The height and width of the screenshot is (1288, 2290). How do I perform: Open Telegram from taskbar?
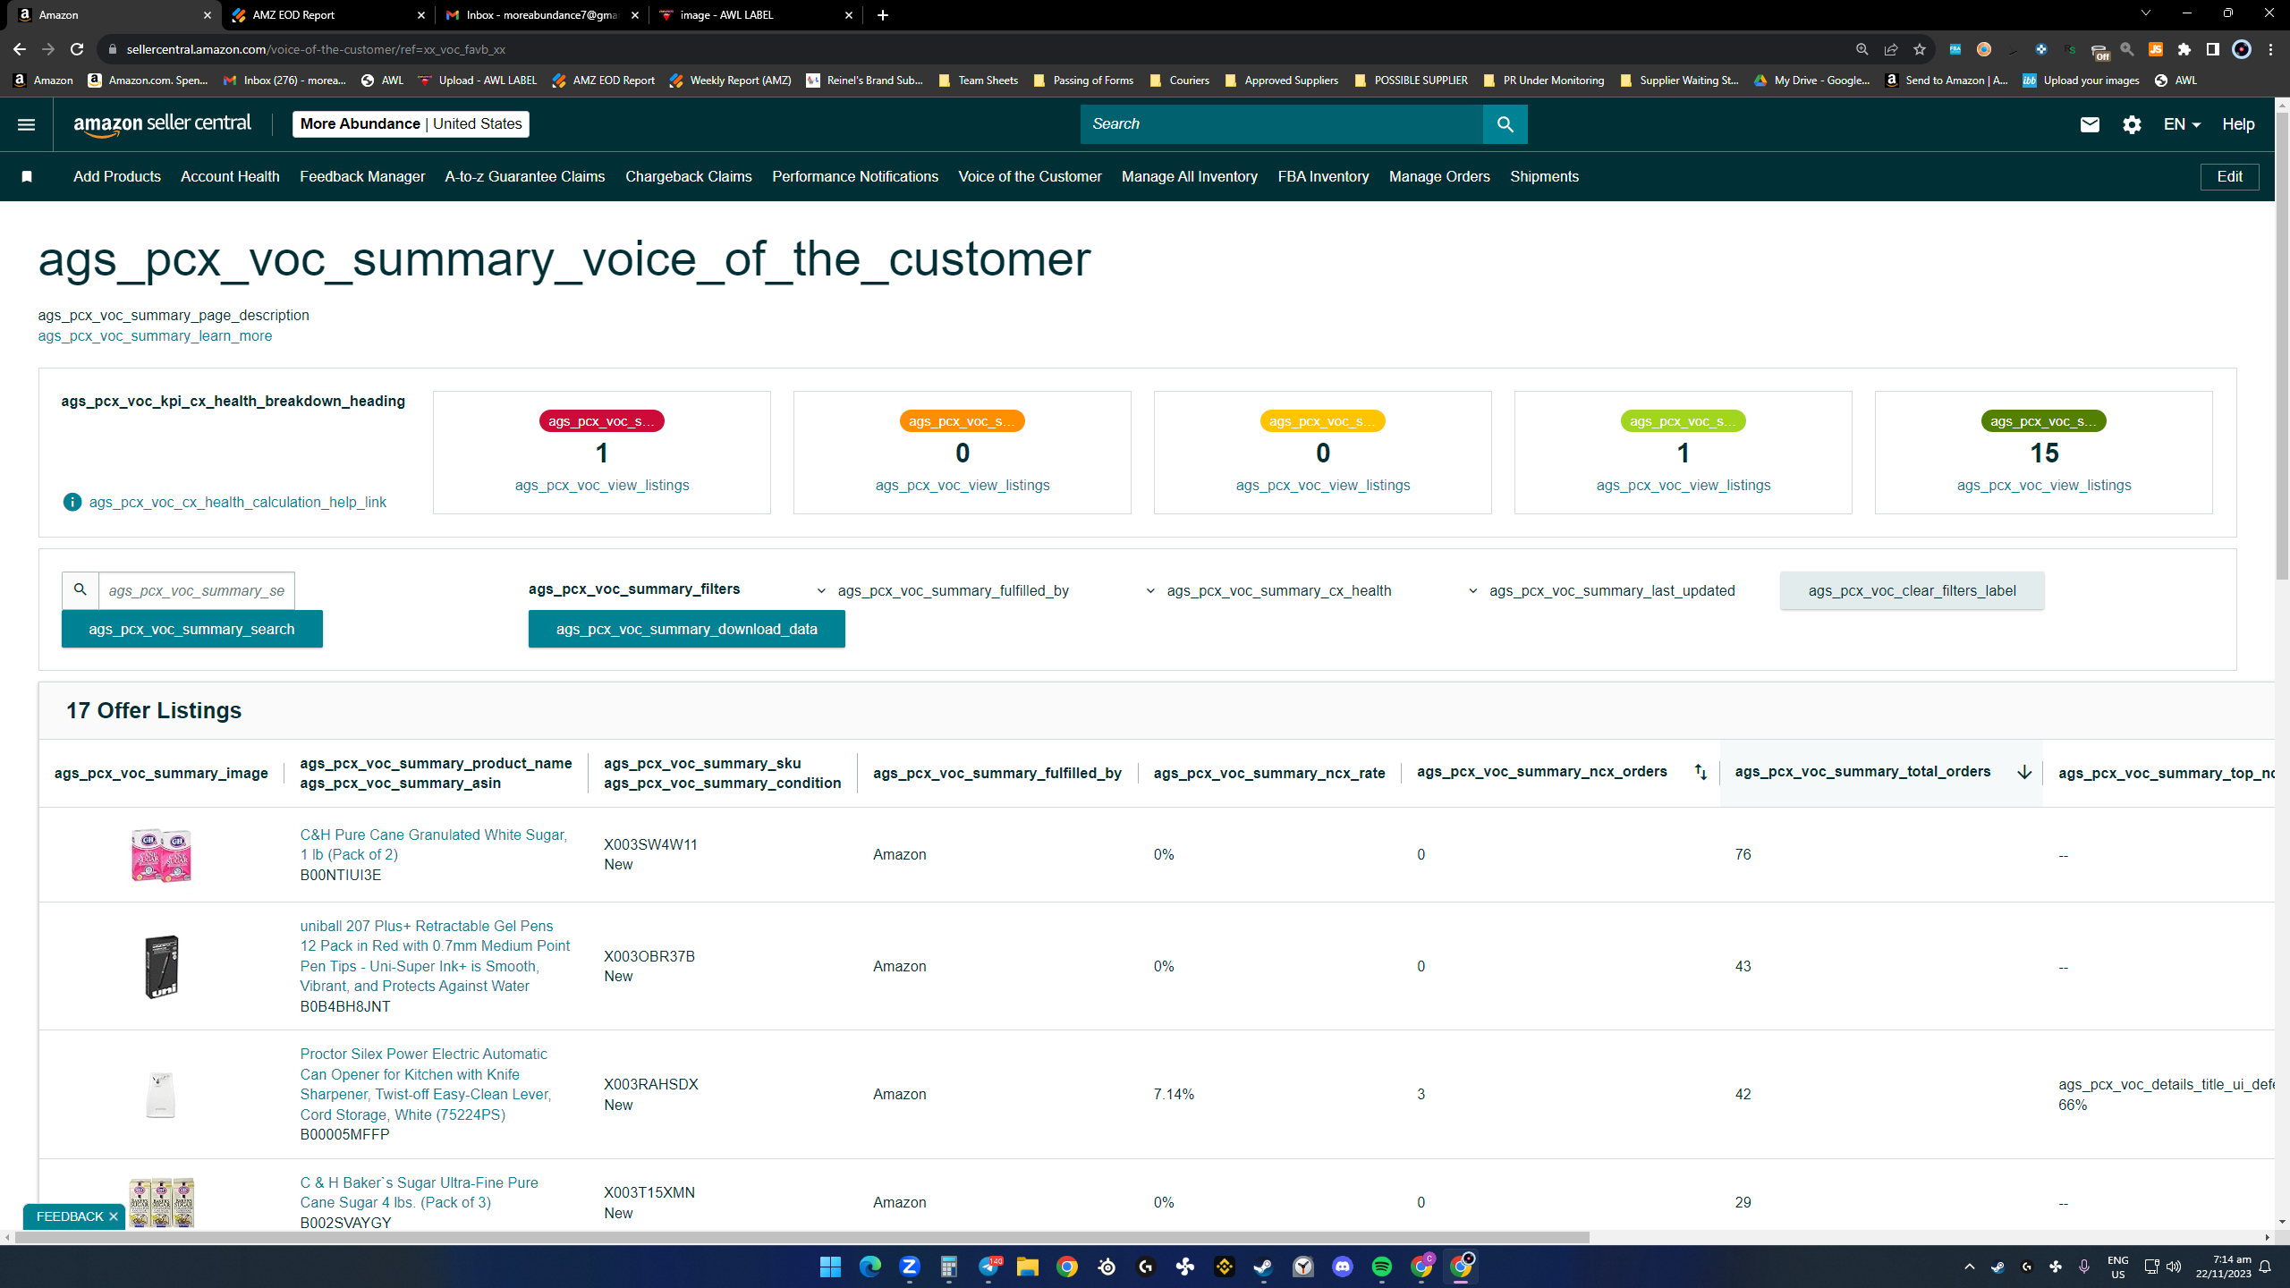(x=988, y=1267)
